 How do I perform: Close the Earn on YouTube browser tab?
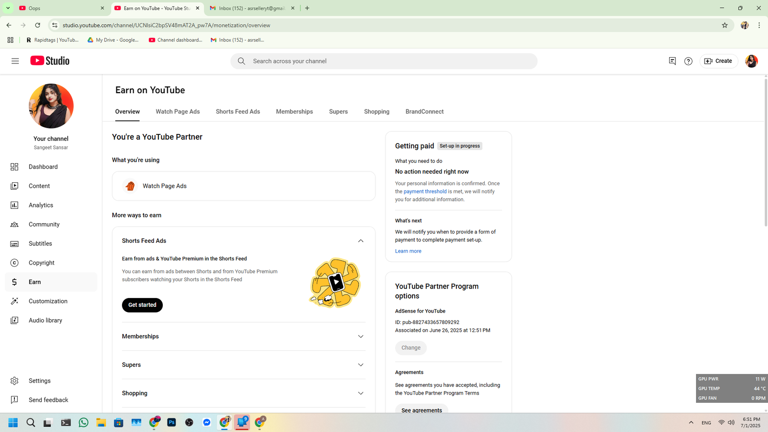(x=197, y=8)
